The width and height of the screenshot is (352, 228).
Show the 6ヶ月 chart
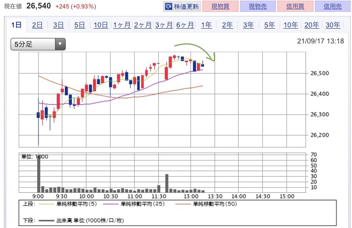pos(185,25)
